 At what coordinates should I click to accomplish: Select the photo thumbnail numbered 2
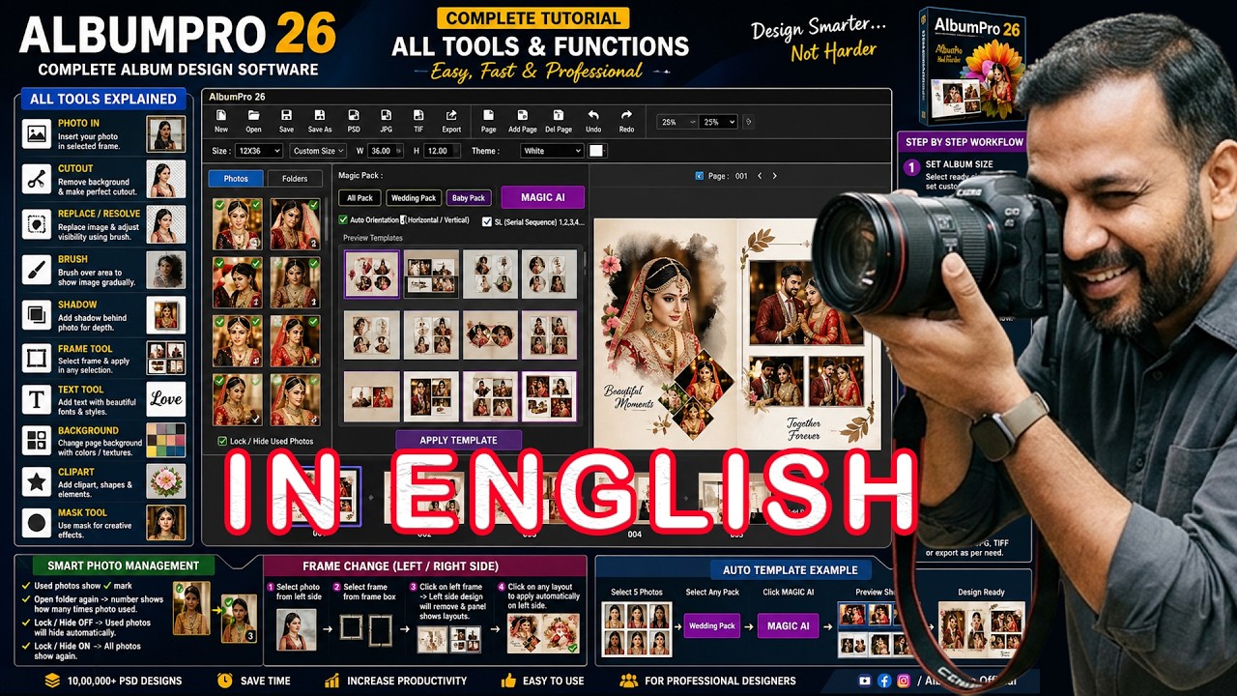[x=295, y=224]
